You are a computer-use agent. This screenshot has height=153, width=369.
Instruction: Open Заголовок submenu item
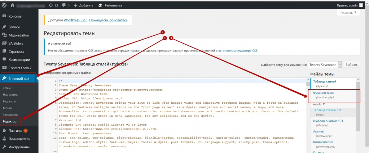click(x=10, y=115)
